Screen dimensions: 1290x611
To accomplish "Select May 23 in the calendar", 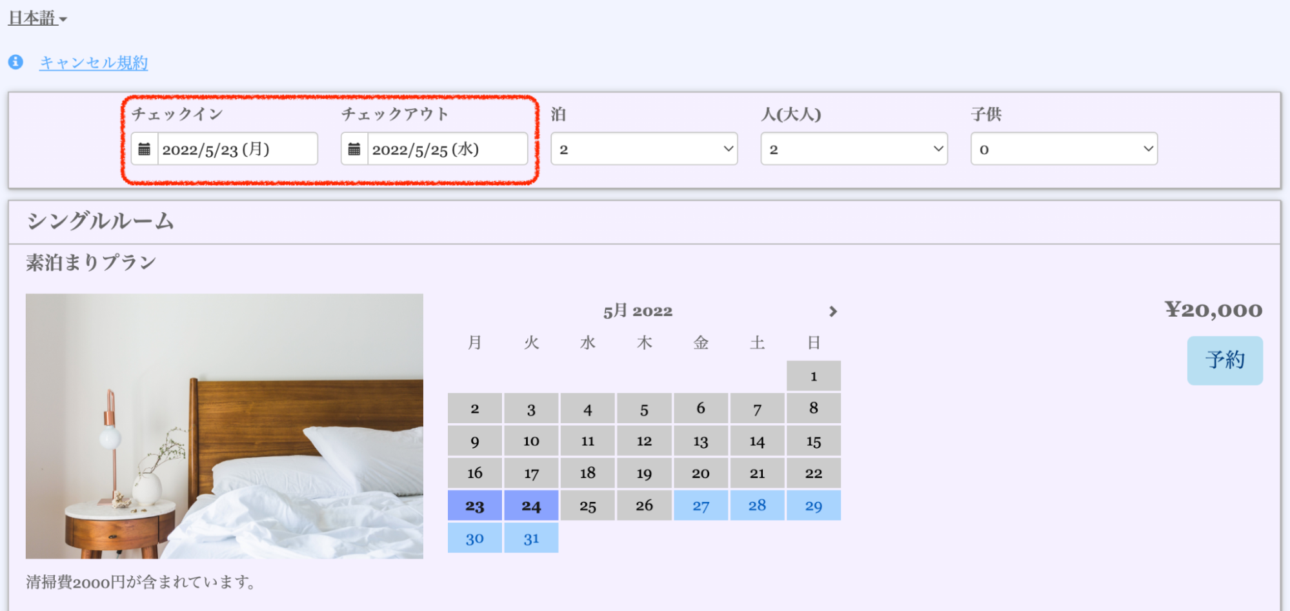I will (474, 506).
